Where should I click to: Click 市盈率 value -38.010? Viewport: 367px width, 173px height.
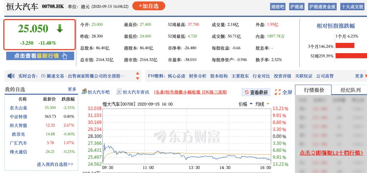pyautogui.click(x=189, y=60)
